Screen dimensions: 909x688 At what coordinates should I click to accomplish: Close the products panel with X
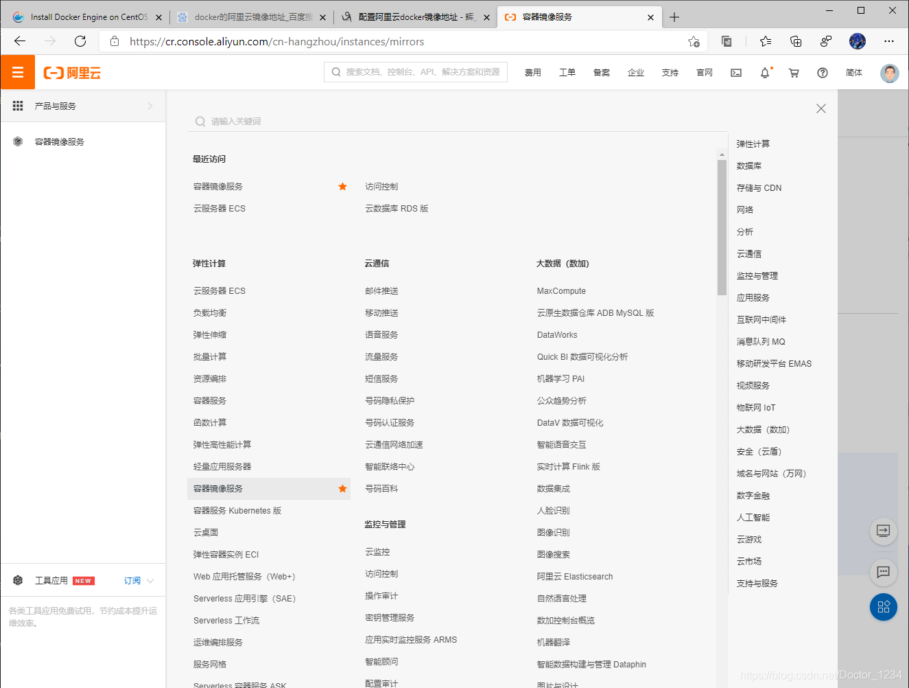point(821,108)
